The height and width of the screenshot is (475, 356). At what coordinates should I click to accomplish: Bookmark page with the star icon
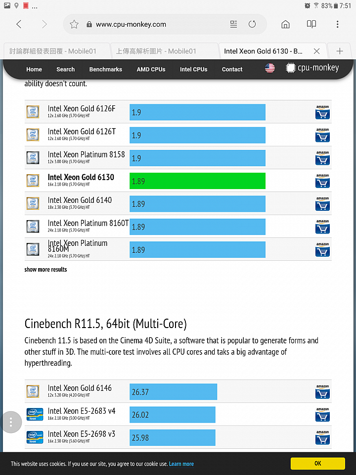click(74, 24)
